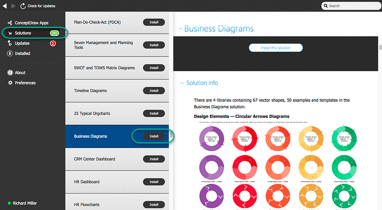Click the Solutions shopping cart icon

pyautogui.click(x=10, y=33)
